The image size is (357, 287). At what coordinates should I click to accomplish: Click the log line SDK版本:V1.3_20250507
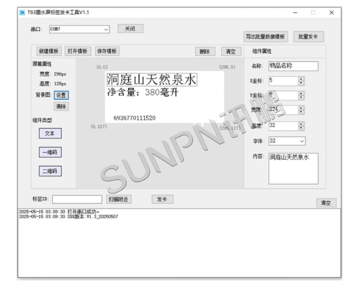pyautogui.click(x=68, y=217)
